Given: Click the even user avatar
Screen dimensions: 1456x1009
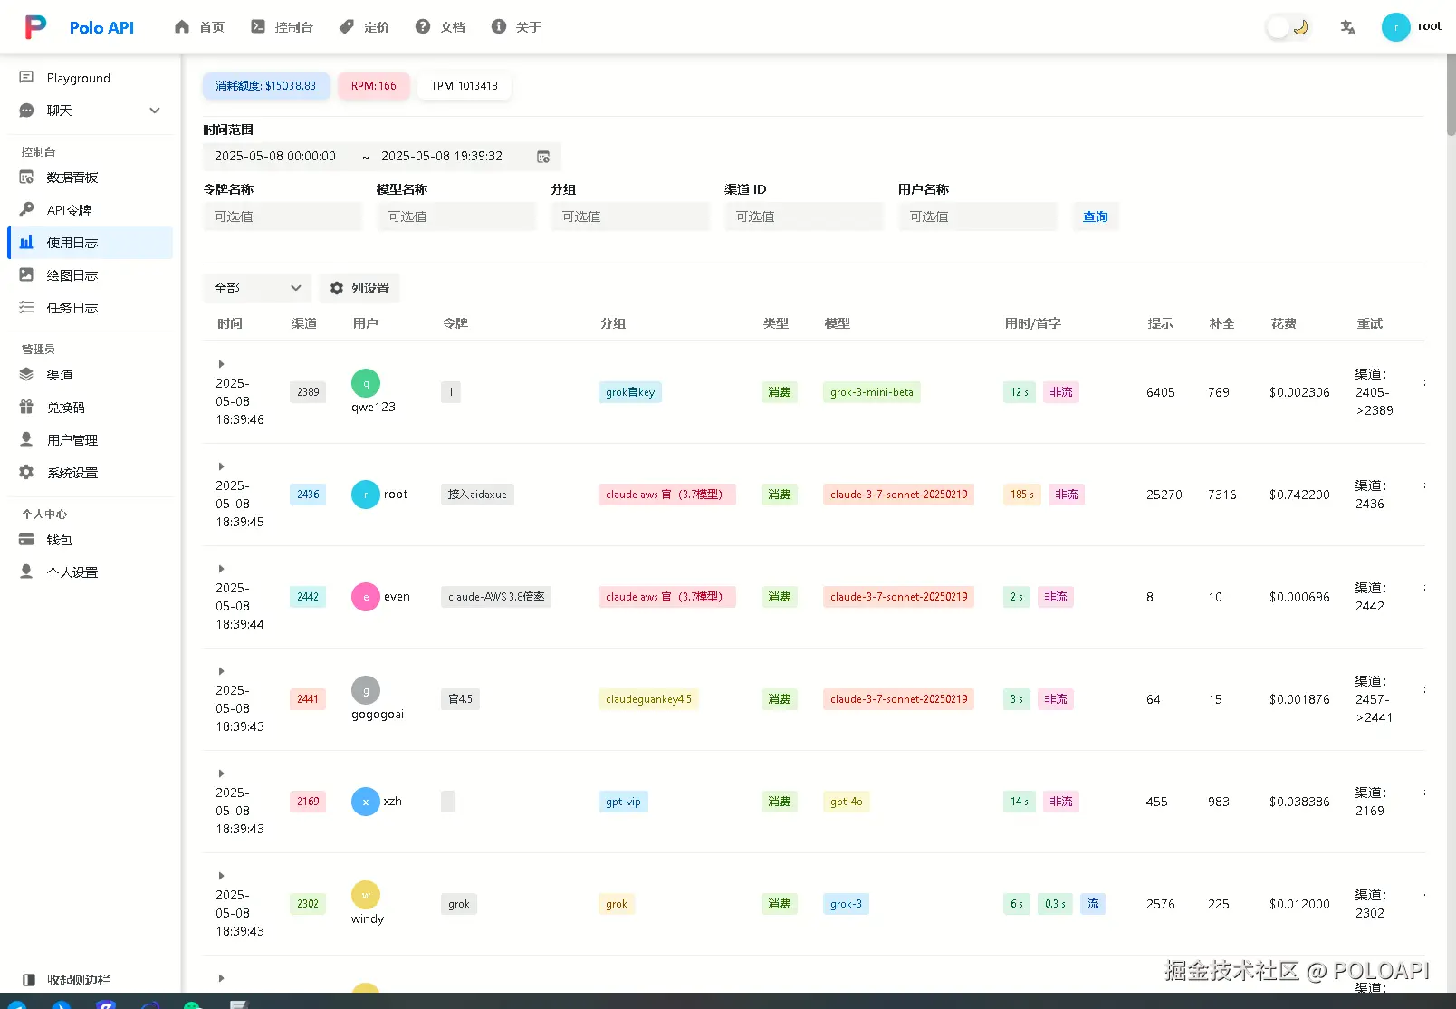Looking at the screenshot, I should coord(366,597).
